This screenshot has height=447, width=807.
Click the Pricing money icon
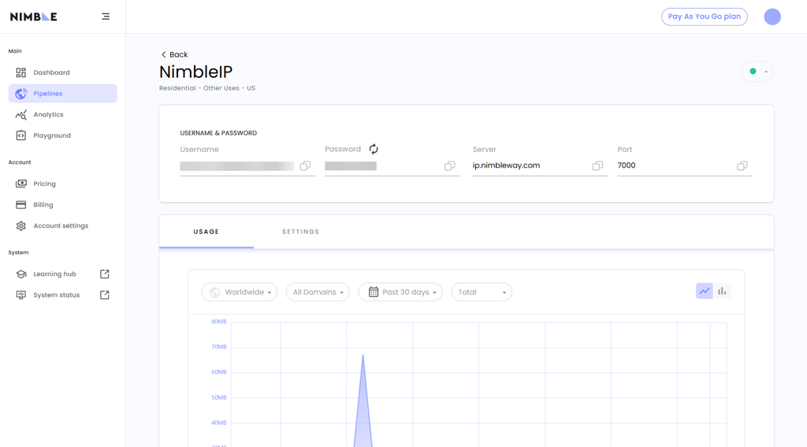coord(20,183)
